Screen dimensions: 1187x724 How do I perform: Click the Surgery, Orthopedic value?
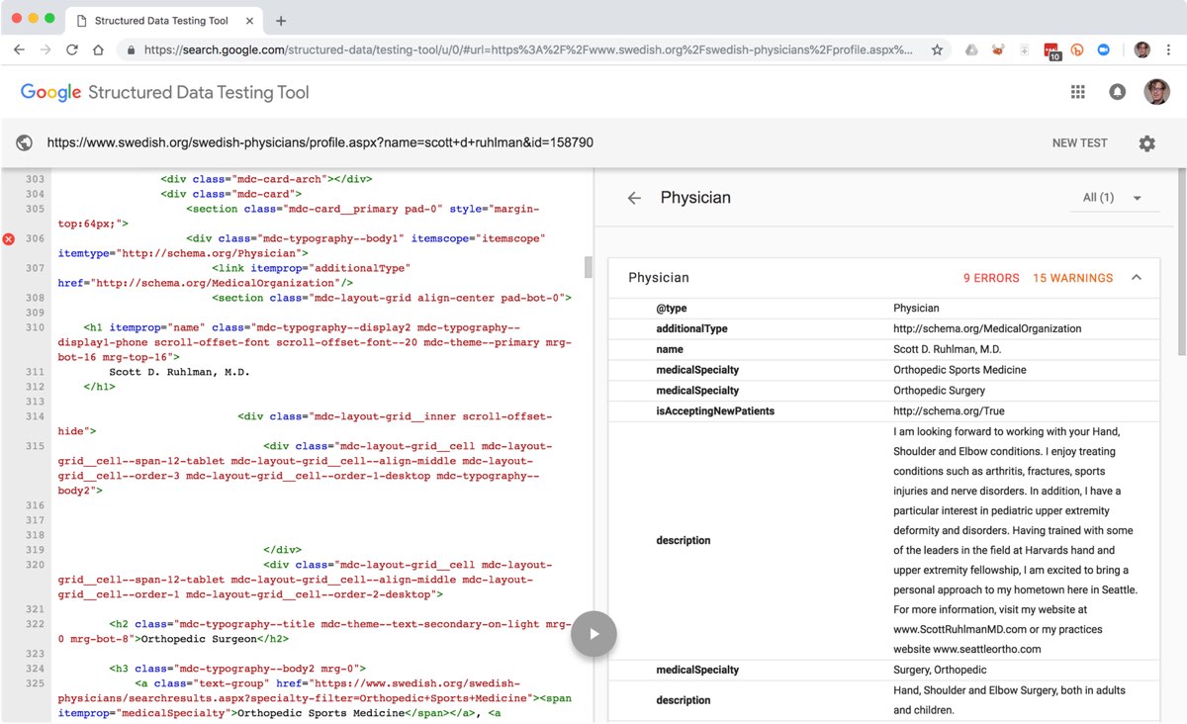coord(940,671)
